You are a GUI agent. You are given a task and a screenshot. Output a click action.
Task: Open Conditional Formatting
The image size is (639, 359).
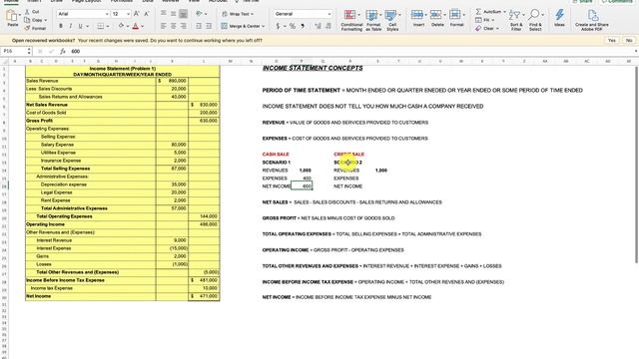click(351, 20)
